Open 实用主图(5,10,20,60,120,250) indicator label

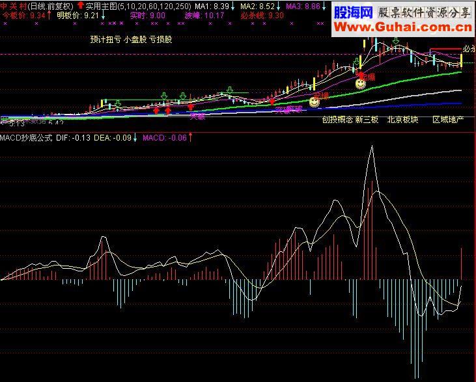139,6
